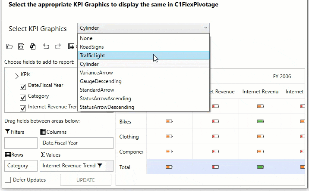Click the Category item in Rows area
309x191 pixels.
pyautogui.click(x=21, y=166)
